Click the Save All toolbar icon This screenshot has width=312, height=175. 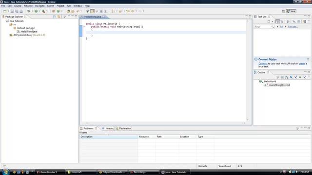[17, 11]
